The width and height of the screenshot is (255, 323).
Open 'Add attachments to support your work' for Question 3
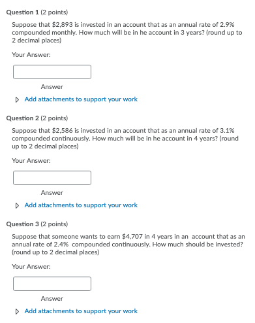[x=81, y=311]
